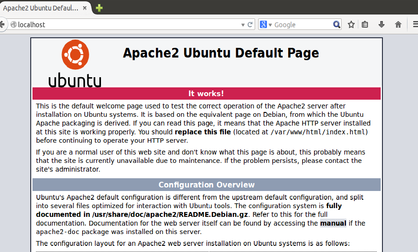
Task: Click the /var/www/html/index.html path text
Action: (318, 132)
